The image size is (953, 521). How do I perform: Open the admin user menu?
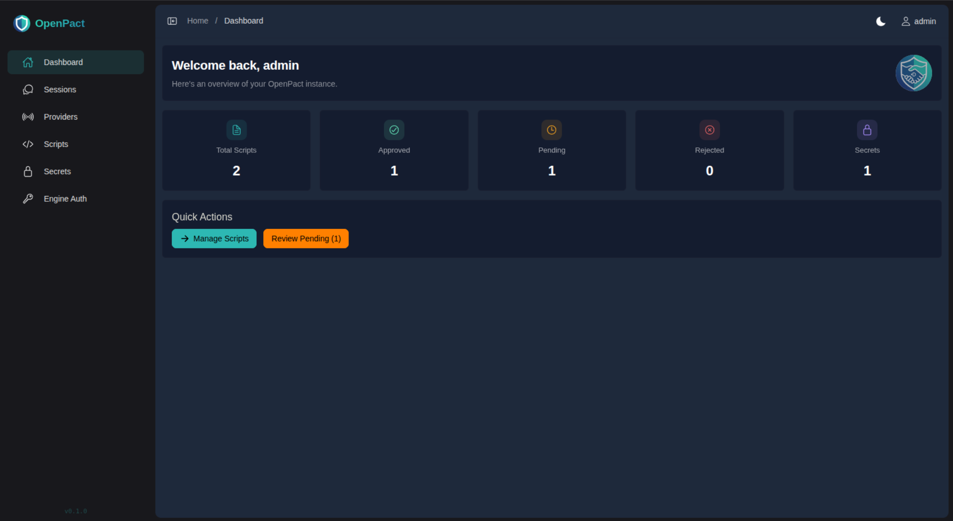click(x=918, y=21)
